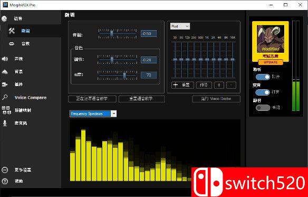Click the 8K equalizer band slider

click(226, 60)
